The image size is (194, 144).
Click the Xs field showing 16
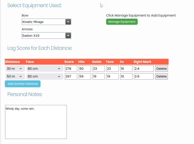[126, 69]
